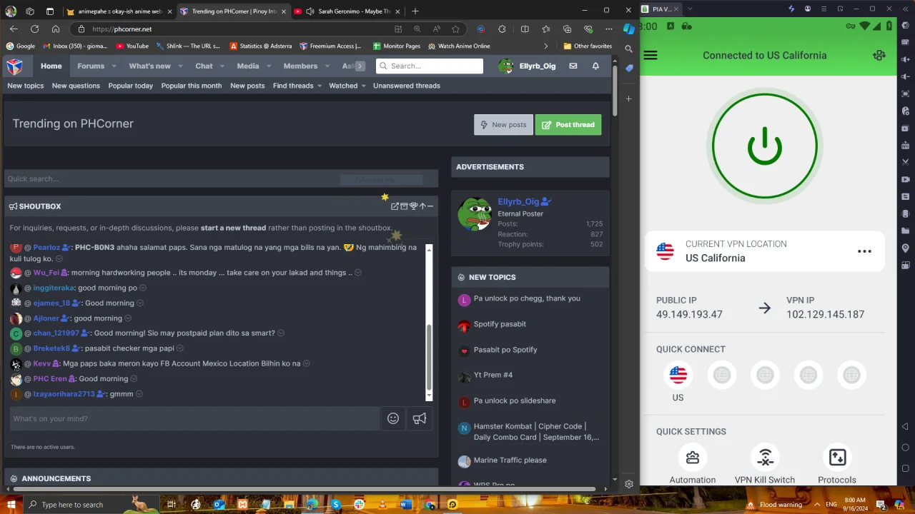
Task: Open Unanswered threads link
Action: pyautogui.click(x=407, y=86)
